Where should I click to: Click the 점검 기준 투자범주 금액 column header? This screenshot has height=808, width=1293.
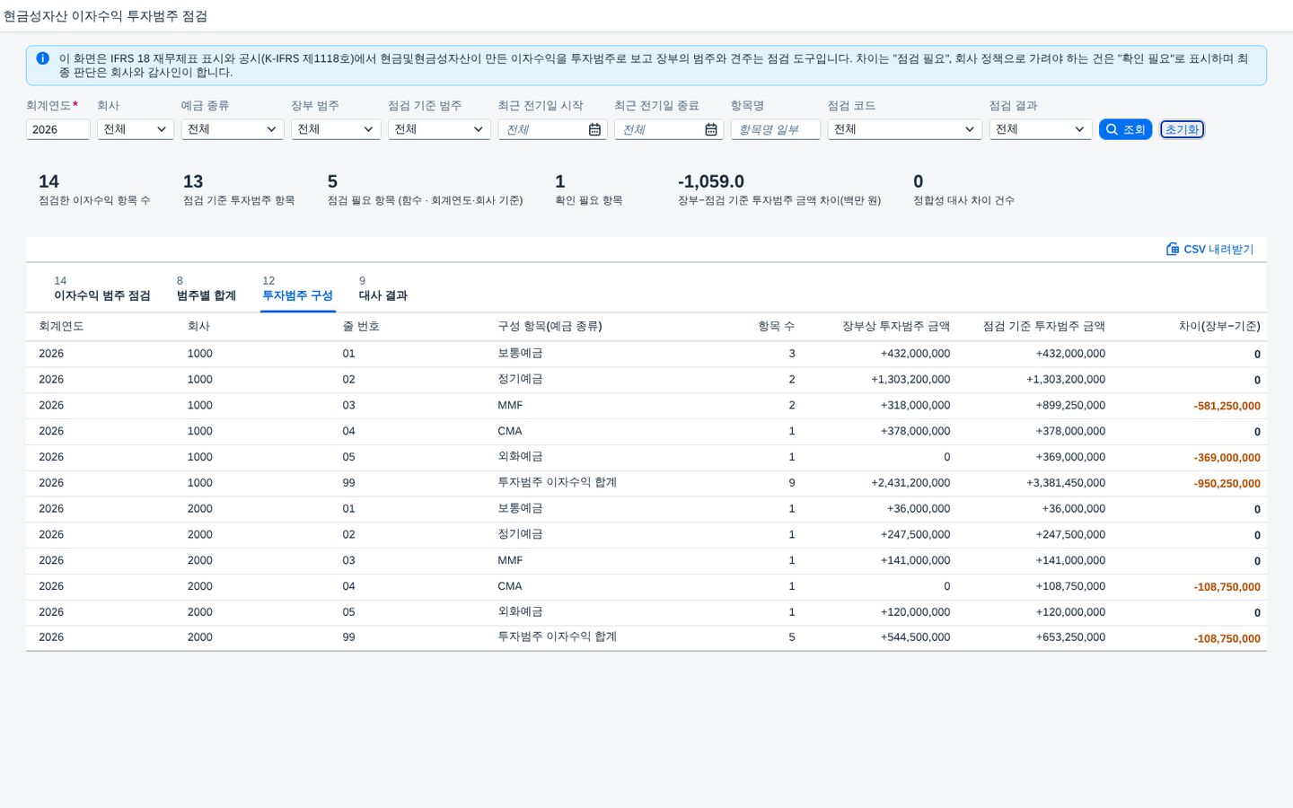pos(1044,326)
